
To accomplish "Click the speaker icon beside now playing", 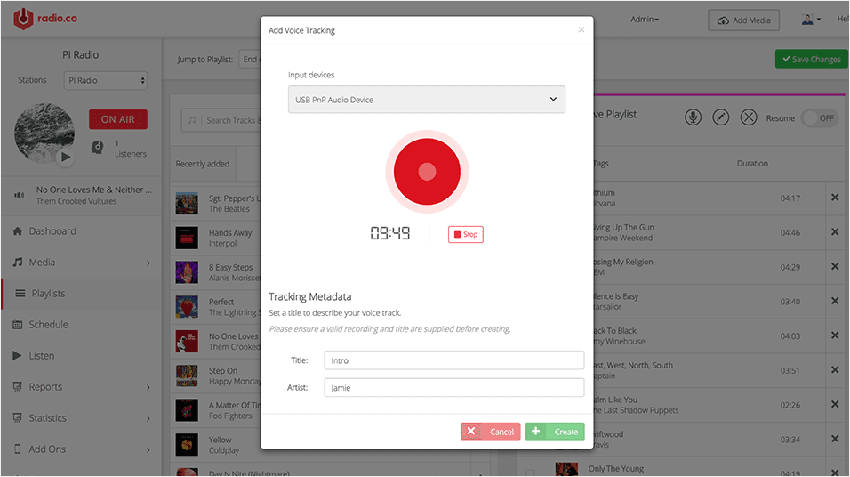I will click(19, 195).
